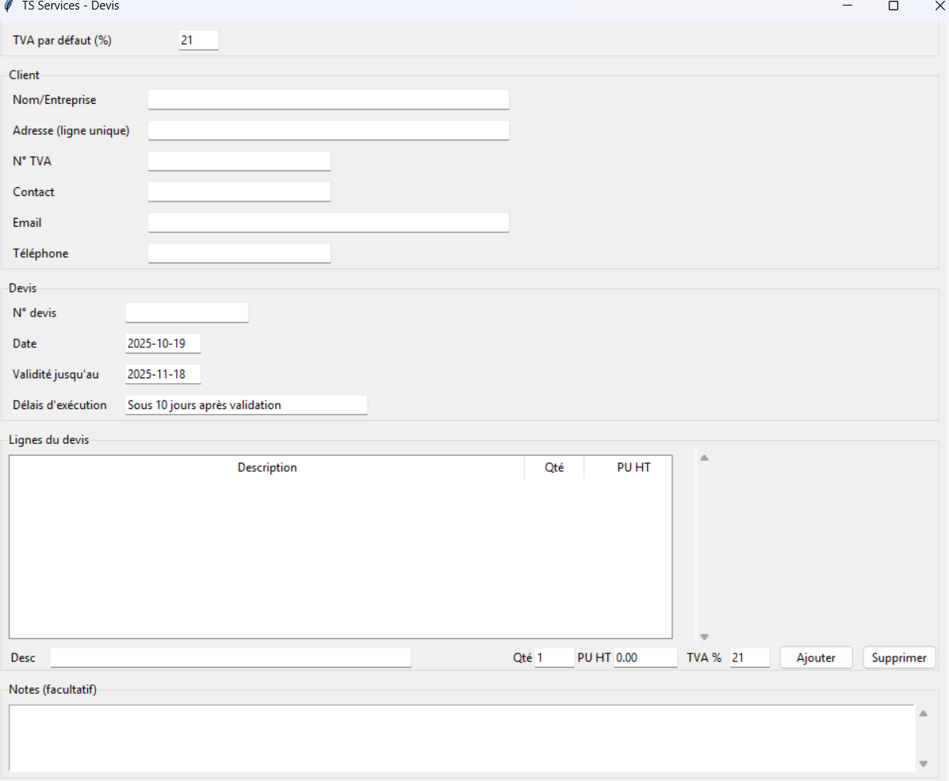The image size is (949, 781).
Task: Click the Téléphone input field
Action: [x=239, y=254]
